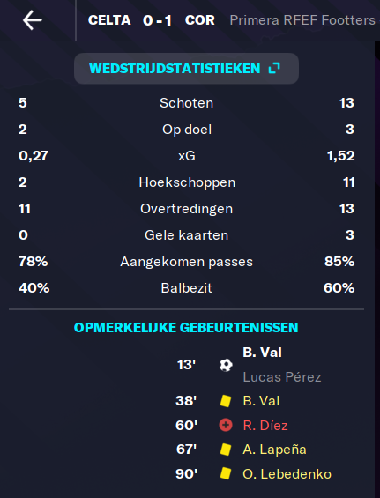
Task: Click the Balbezit statistic row label
Action: (x=187, y=288)
